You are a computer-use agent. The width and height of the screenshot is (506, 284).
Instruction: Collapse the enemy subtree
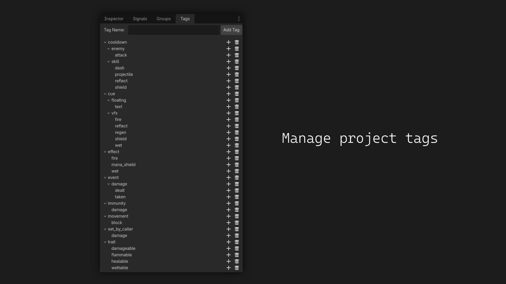point(108,49)
